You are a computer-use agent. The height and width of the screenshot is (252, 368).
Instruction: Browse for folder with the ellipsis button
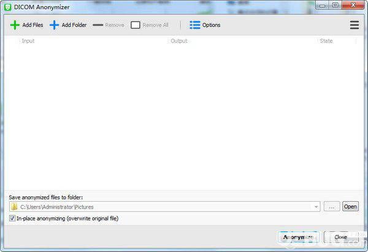331,207
